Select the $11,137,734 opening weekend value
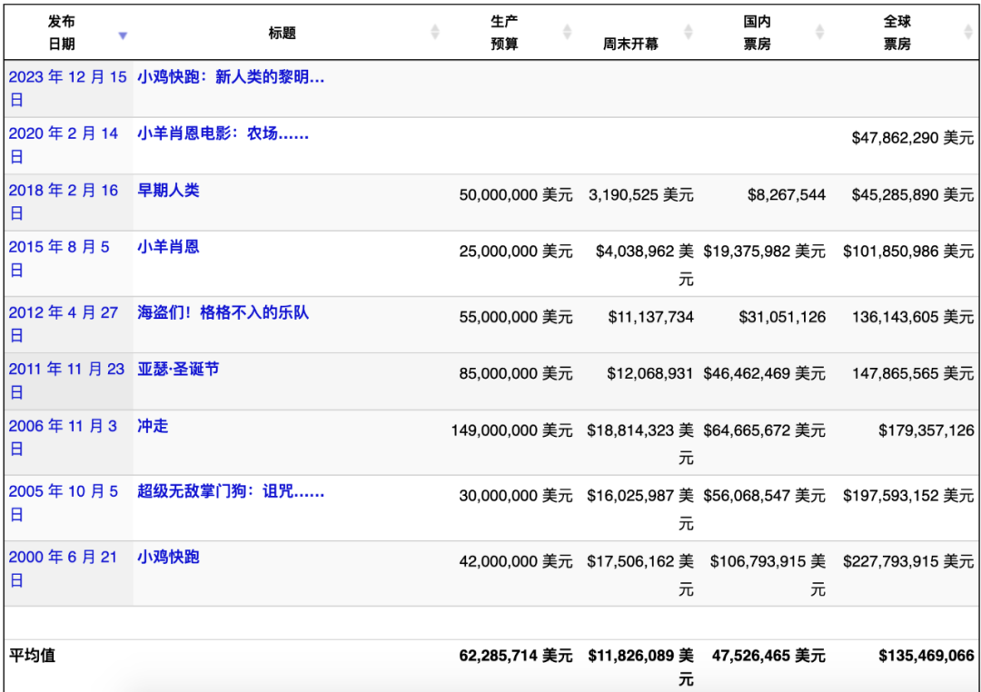 click(650, 317)
